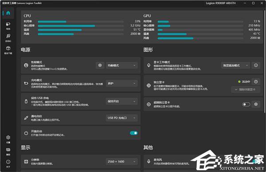Viewport: 266px width, 172px height.
Task: Click the 分辨率 display icon
Action: click(26, 161)
